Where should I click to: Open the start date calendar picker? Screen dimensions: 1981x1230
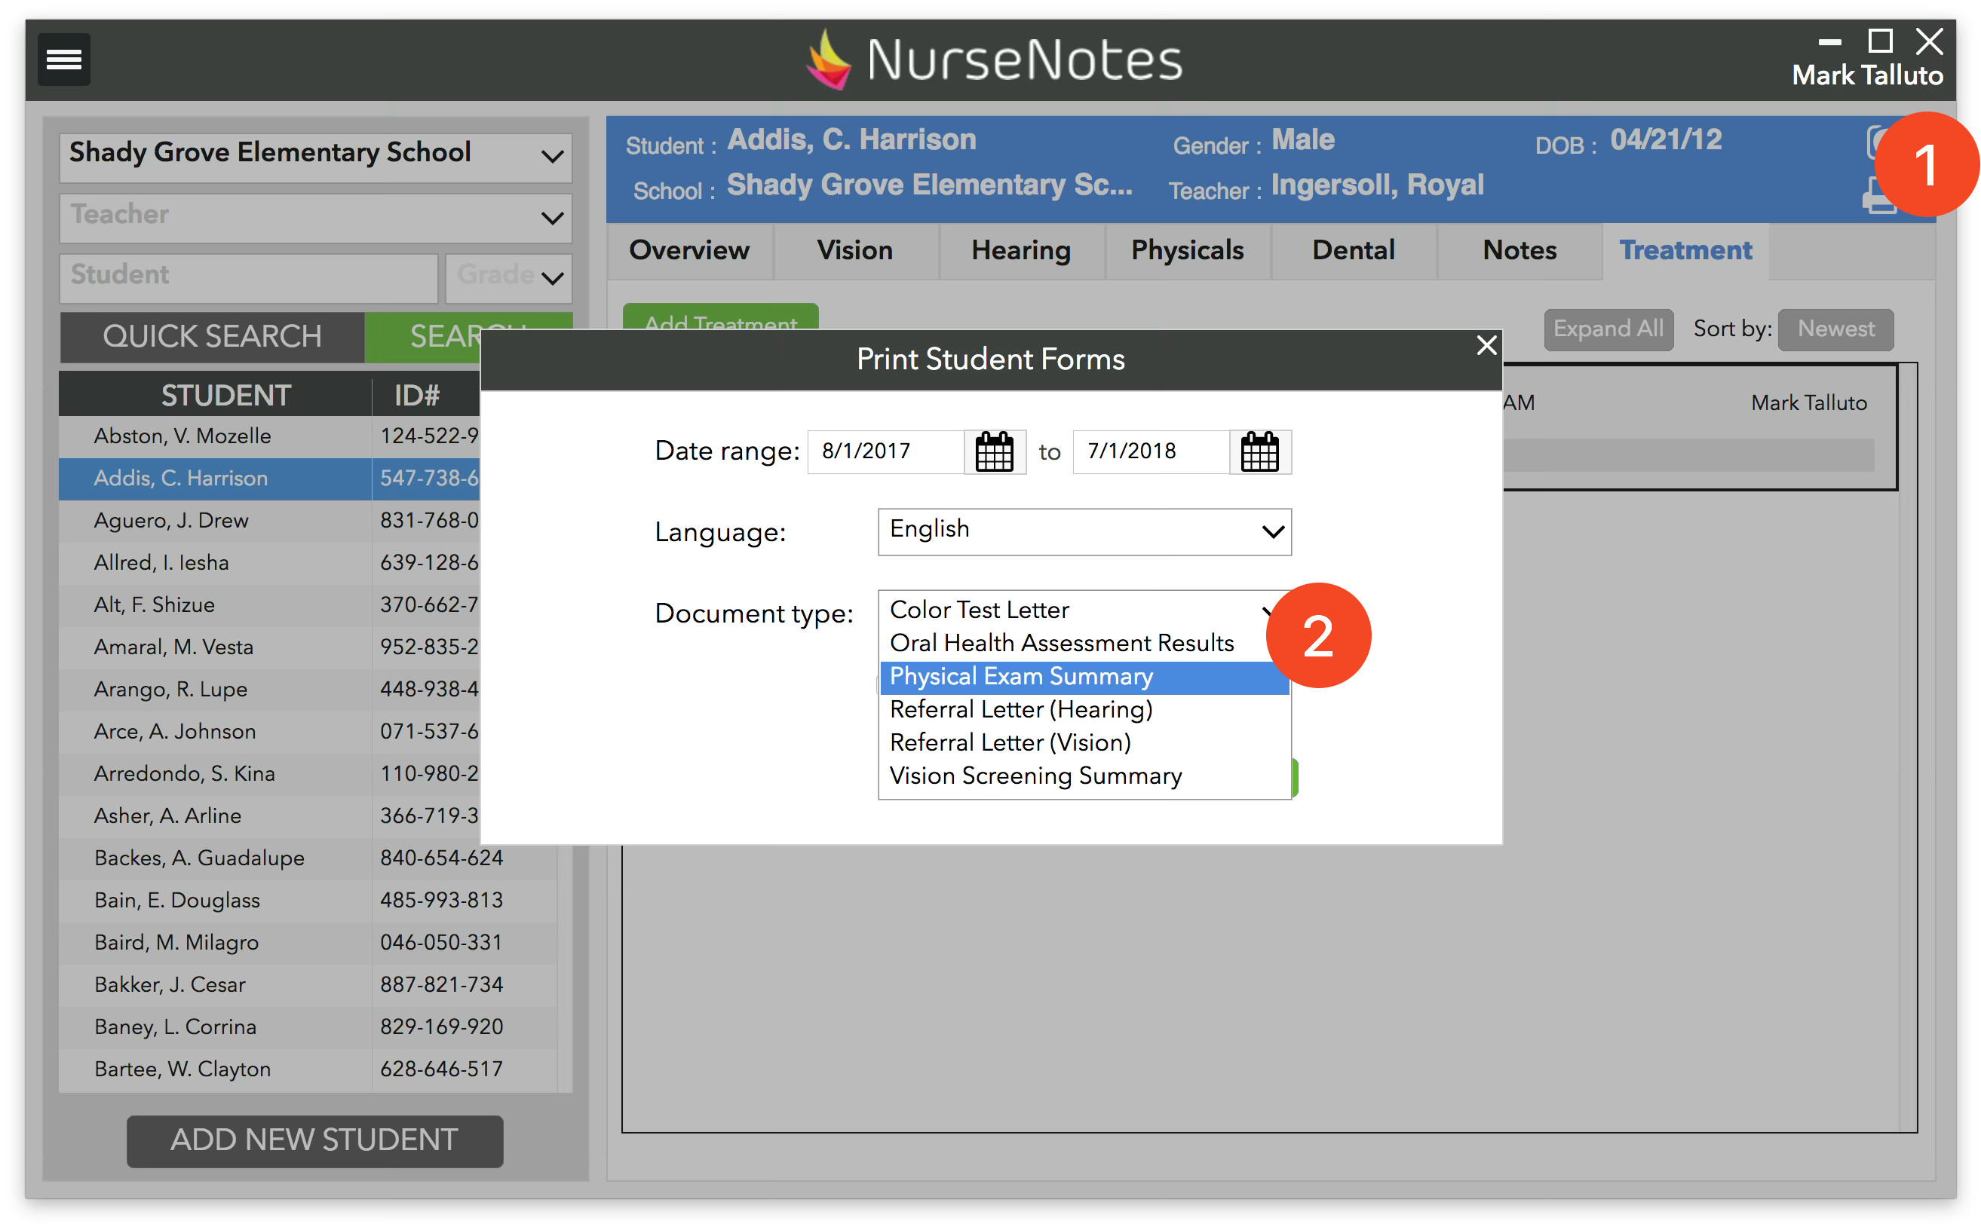pos(994,451)
